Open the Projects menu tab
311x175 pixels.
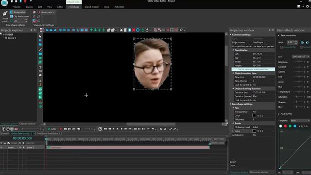coord(17,7)
